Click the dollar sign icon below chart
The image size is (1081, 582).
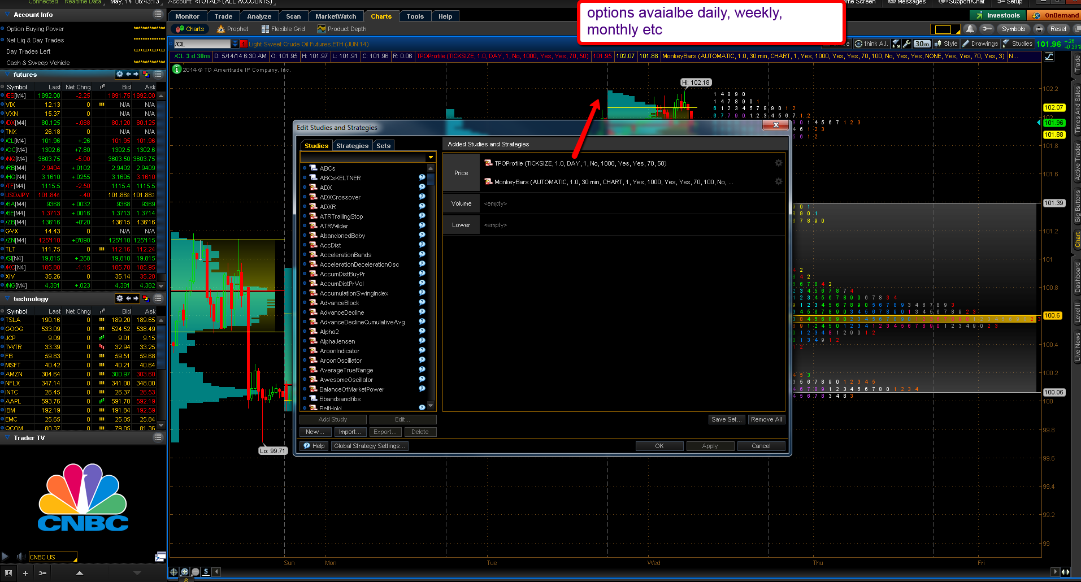pos(206,572)
